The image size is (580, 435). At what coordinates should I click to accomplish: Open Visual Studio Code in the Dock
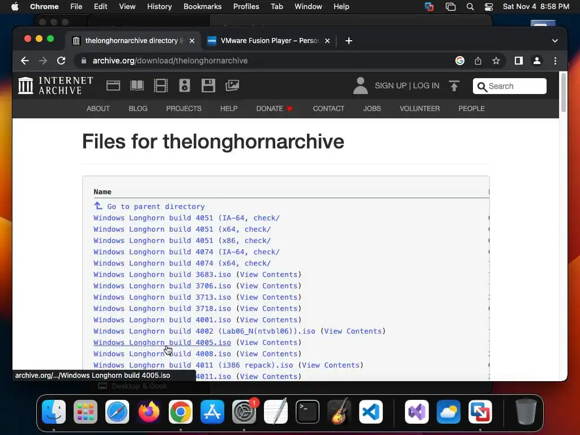coord(371,412)
